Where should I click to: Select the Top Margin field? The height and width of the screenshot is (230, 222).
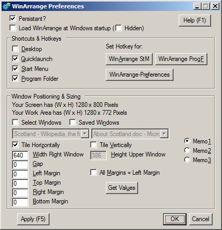point(20,184)
